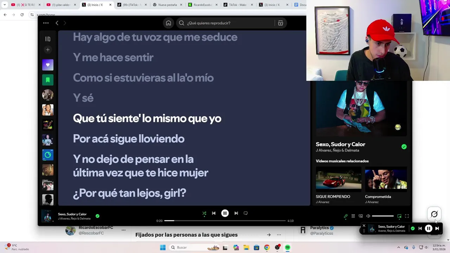This screenshot has width=450, height=253.
Task: Go back in the Chrome browser
Action: click(5, 15)
